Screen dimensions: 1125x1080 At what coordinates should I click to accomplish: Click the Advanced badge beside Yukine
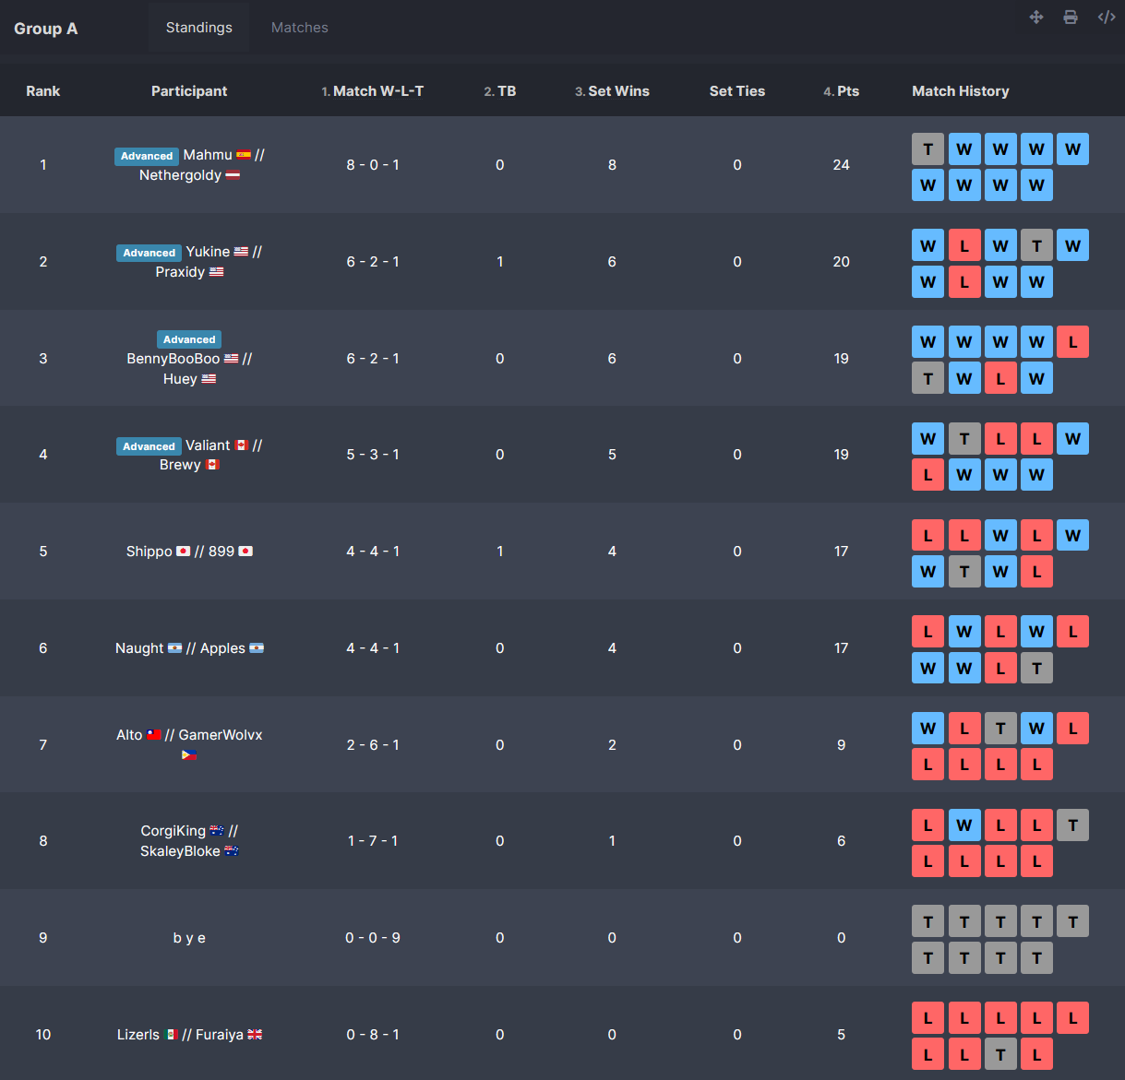149,253
